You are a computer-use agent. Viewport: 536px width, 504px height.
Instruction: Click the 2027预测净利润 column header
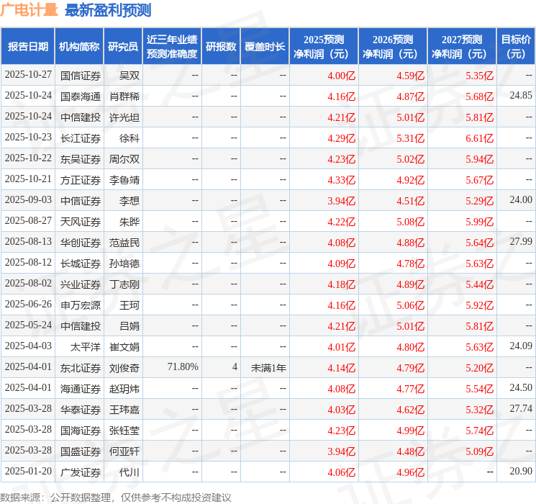[x=462, y=46]
